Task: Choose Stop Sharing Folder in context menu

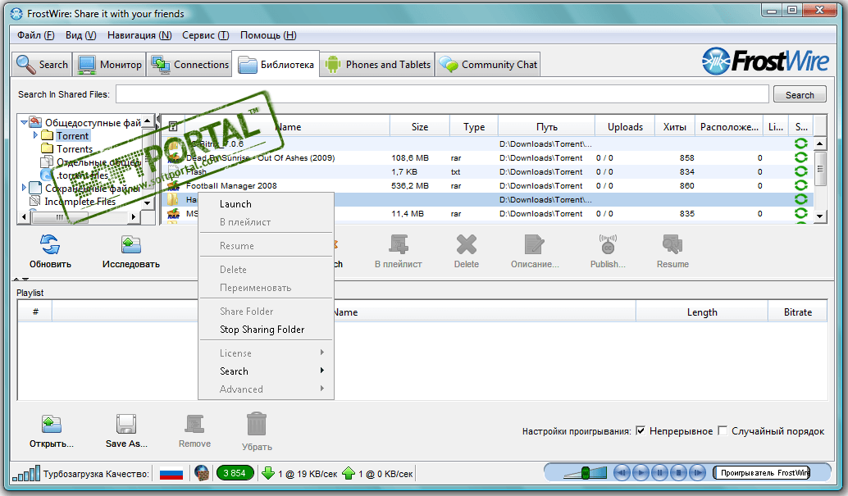Action: [266, 330]
